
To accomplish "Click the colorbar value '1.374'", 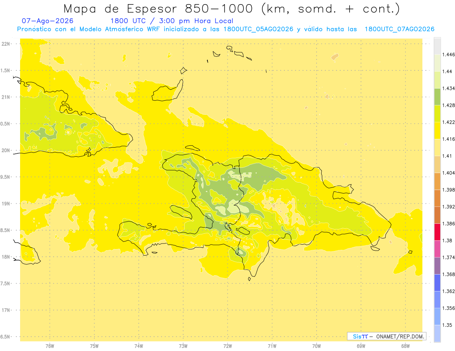I will tap(449, 257).
